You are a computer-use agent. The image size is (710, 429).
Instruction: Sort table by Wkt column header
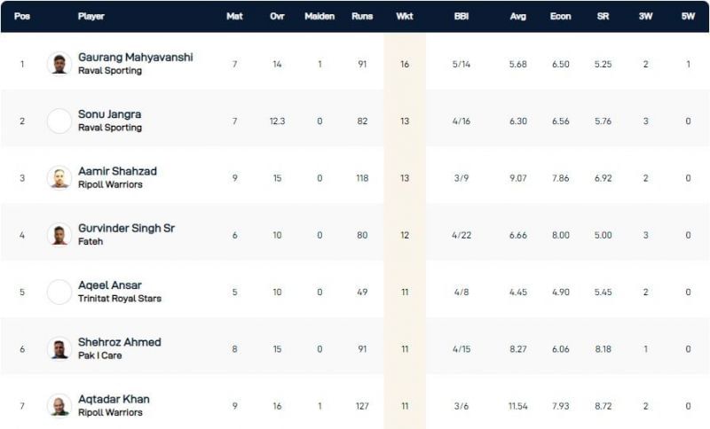click(405, 16)
